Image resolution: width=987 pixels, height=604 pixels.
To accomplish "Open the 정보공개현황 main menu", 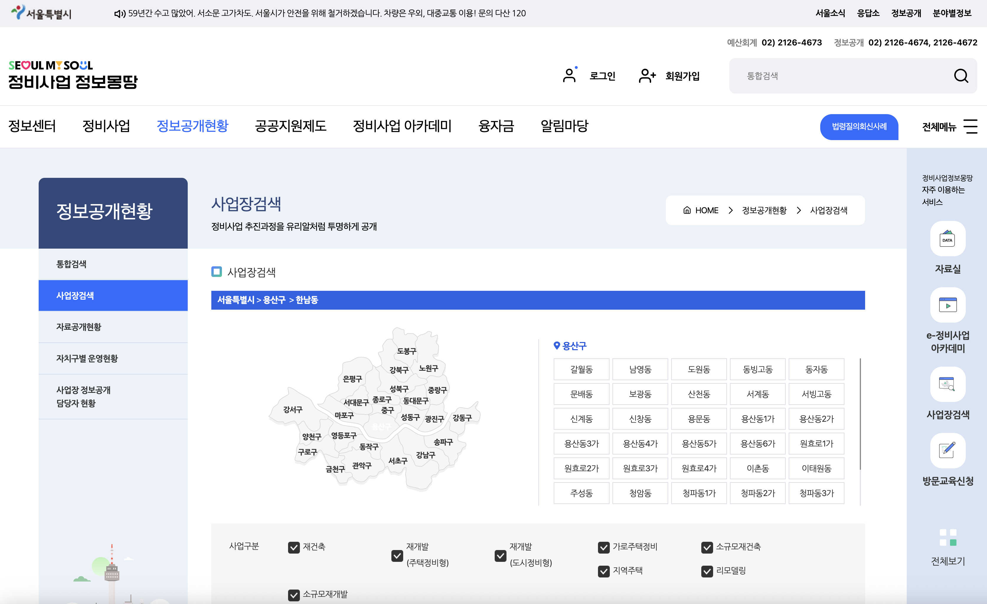I will click(x=192, y=126).
